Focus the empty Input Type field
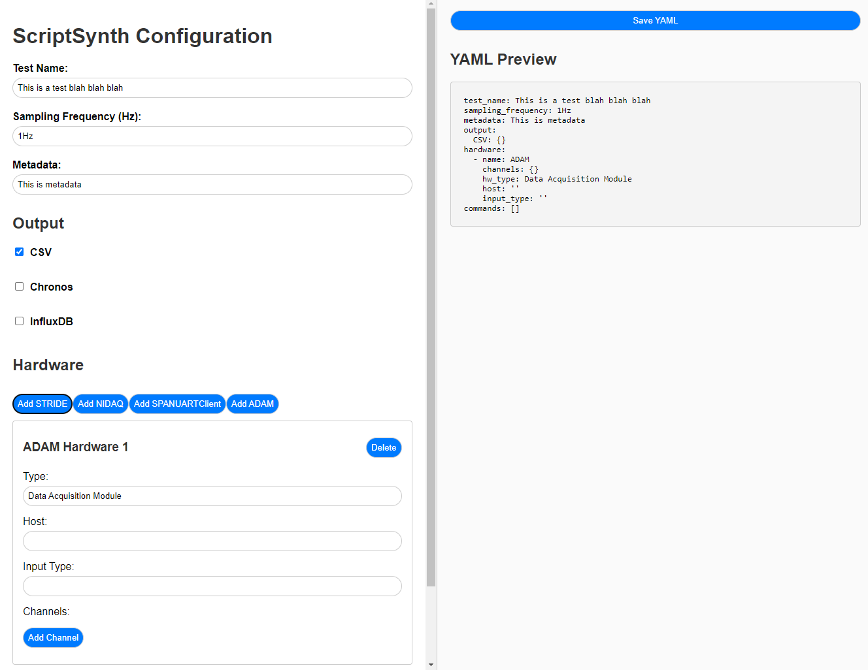This screenshot has height=670, width=868. (212, 586)
